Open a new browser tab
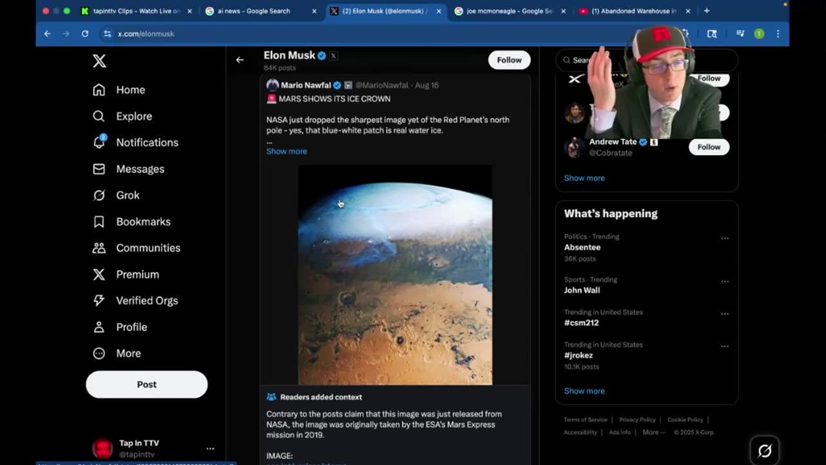This screenshot has height=465, width=826. coord(707,11)
